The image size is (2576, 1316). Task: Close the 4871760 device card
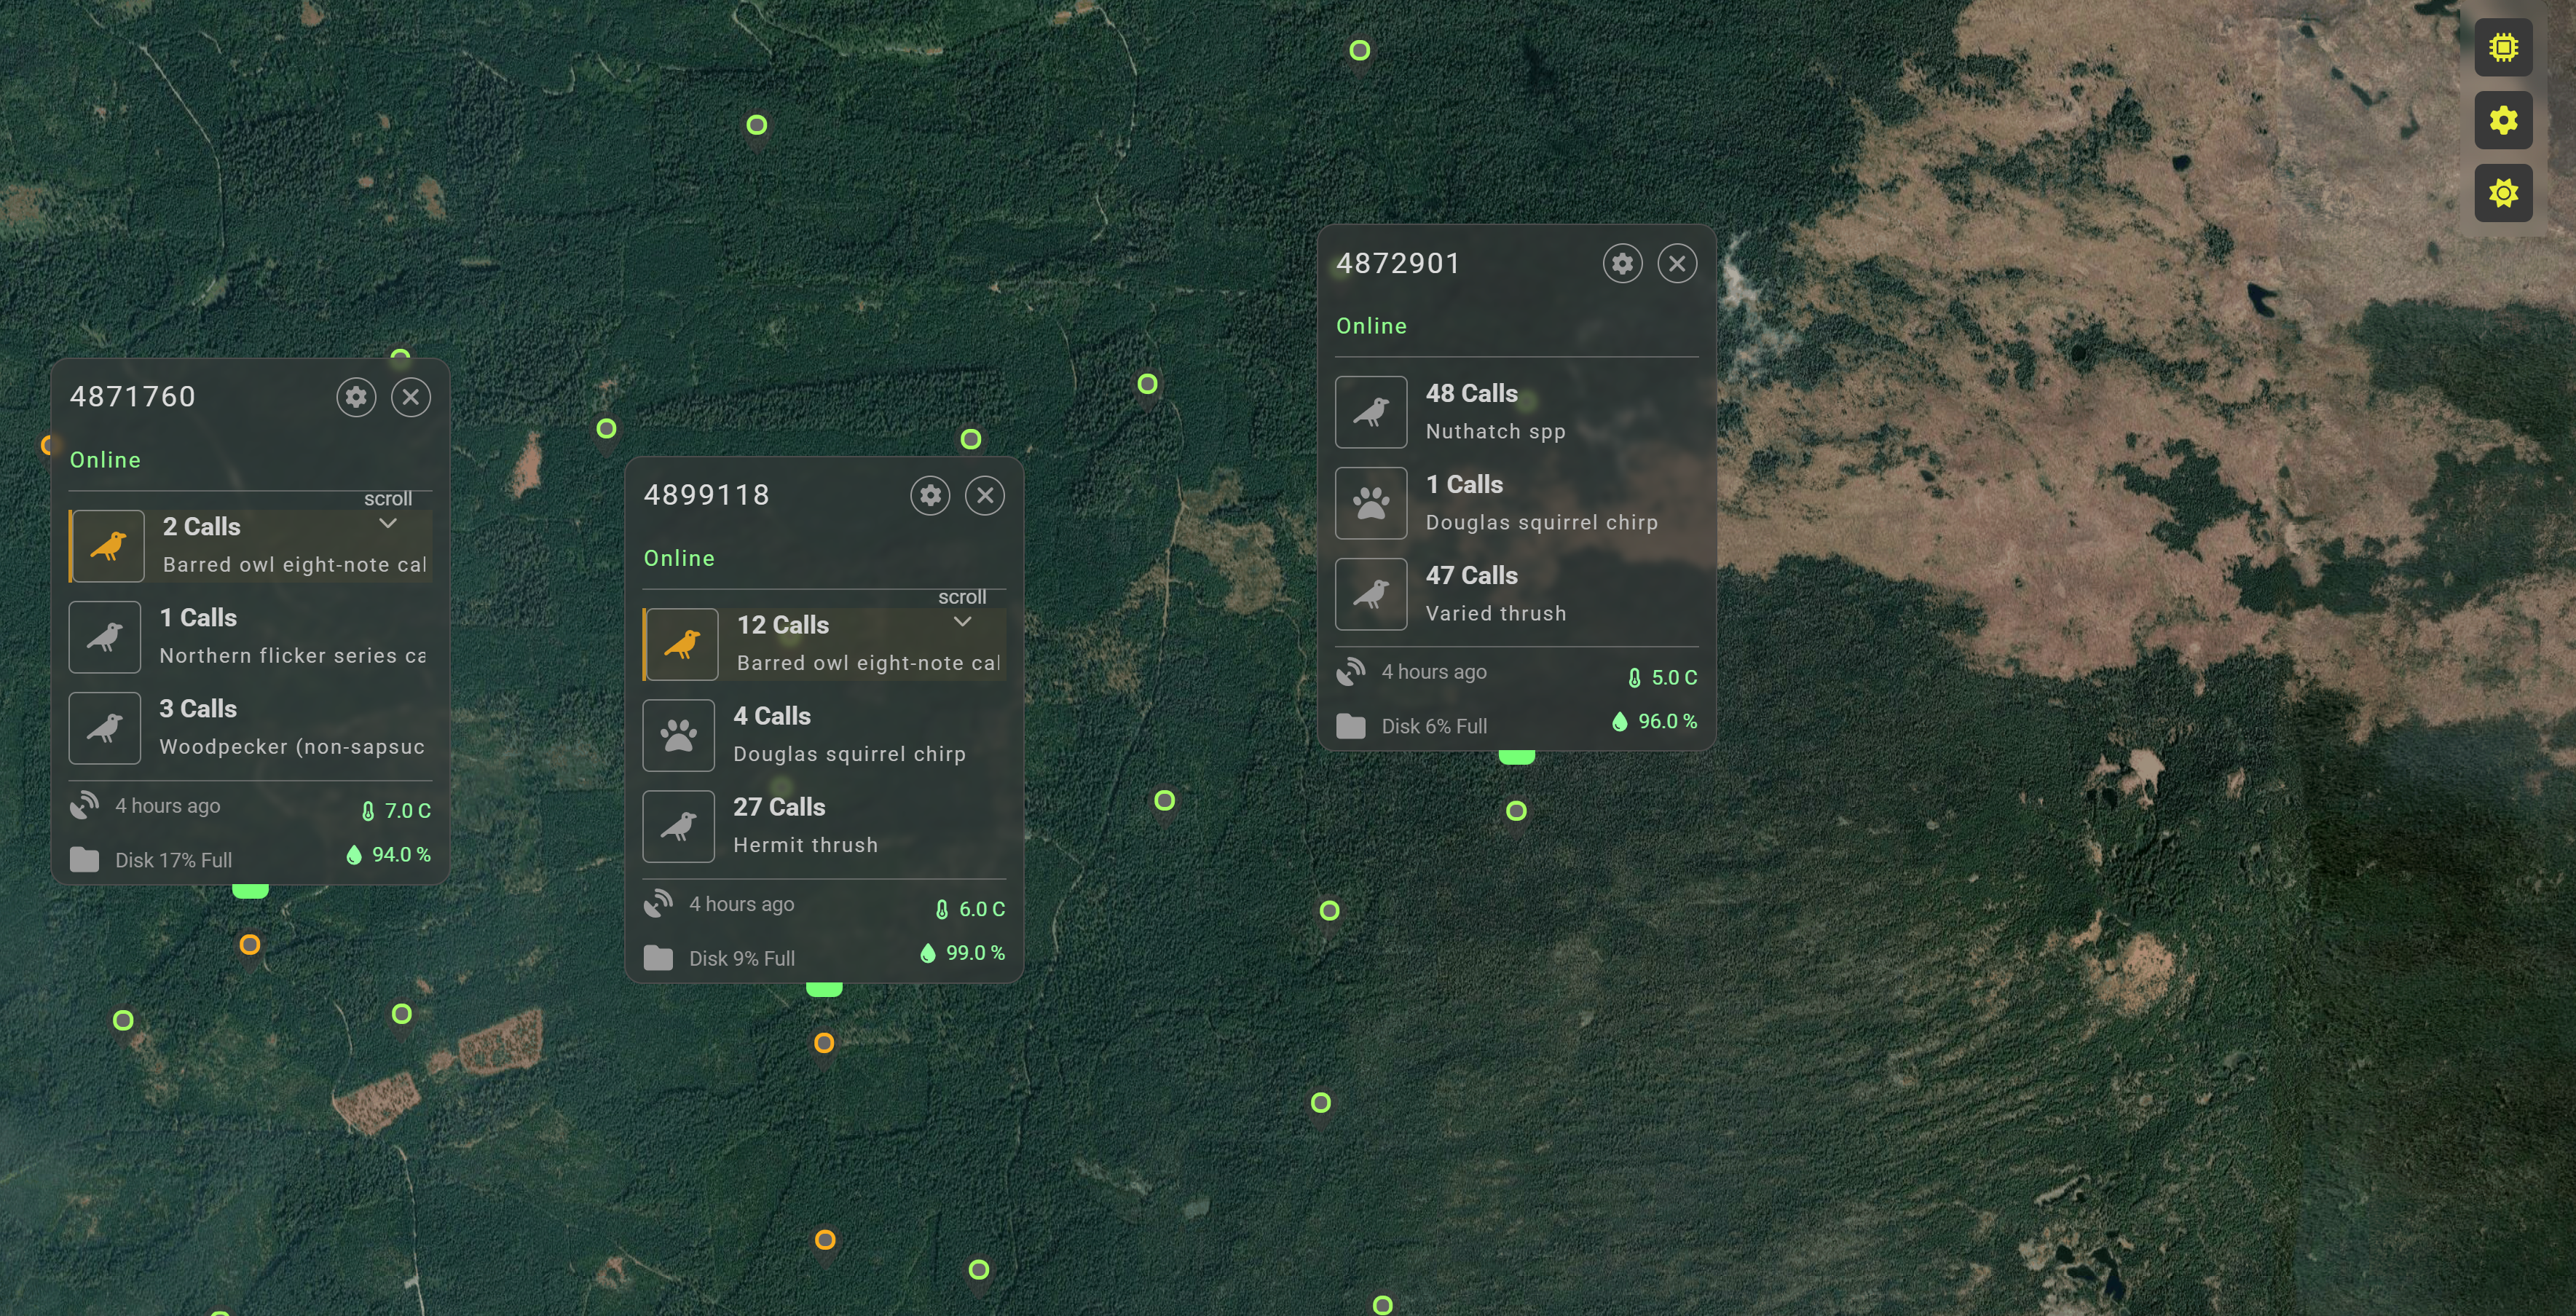(x=410, y=397)
